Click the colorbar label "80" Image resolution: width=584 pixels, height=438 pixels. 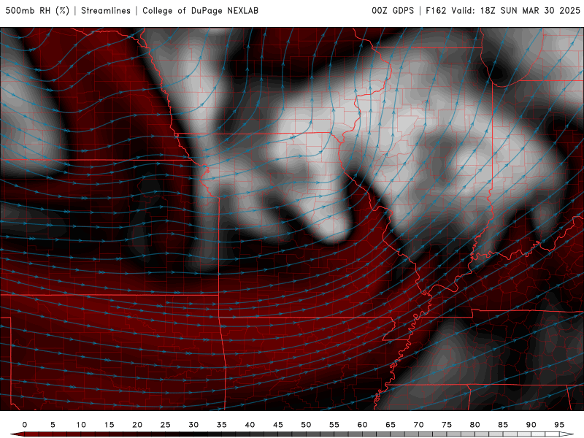coord(475,425)
